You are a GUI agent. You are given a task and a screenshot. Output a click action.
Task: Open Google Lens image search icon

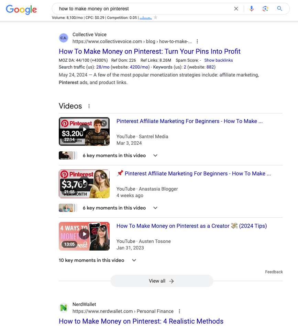tap(265, 9)
